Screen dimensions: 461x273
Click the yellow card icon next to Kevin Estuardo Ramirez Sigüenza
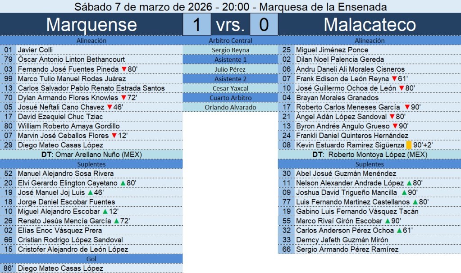pos(409,145)
